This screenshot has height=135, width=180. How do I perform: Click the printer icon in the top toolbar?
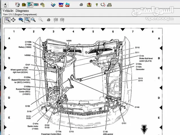(x=81, y=5)
